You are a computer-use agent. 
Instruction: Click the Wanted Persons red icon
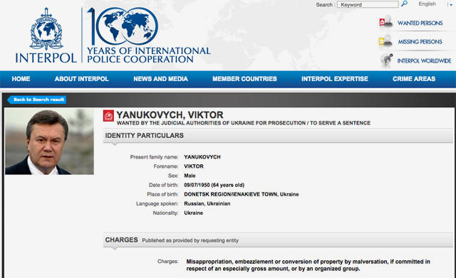(x=386, y=22)
